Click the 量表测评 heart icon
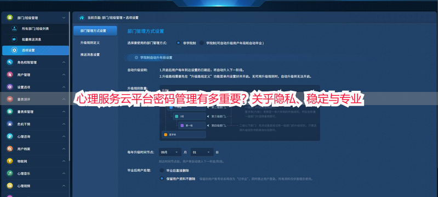Viewport: 438px width, 197px height. click(x=10, y=100)
